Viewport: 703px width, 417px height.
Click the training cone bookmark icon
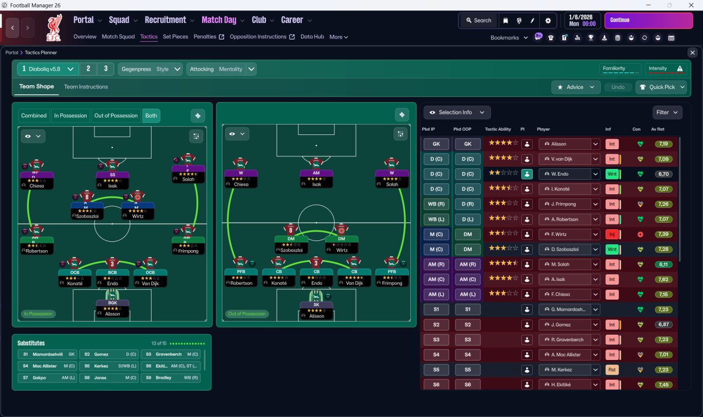(x=605, y=38)
